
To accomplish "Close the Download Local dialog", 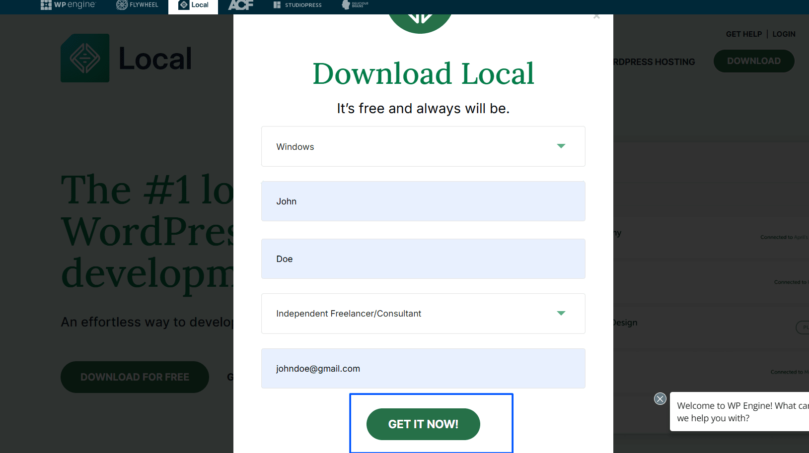I will pos(596,17).
